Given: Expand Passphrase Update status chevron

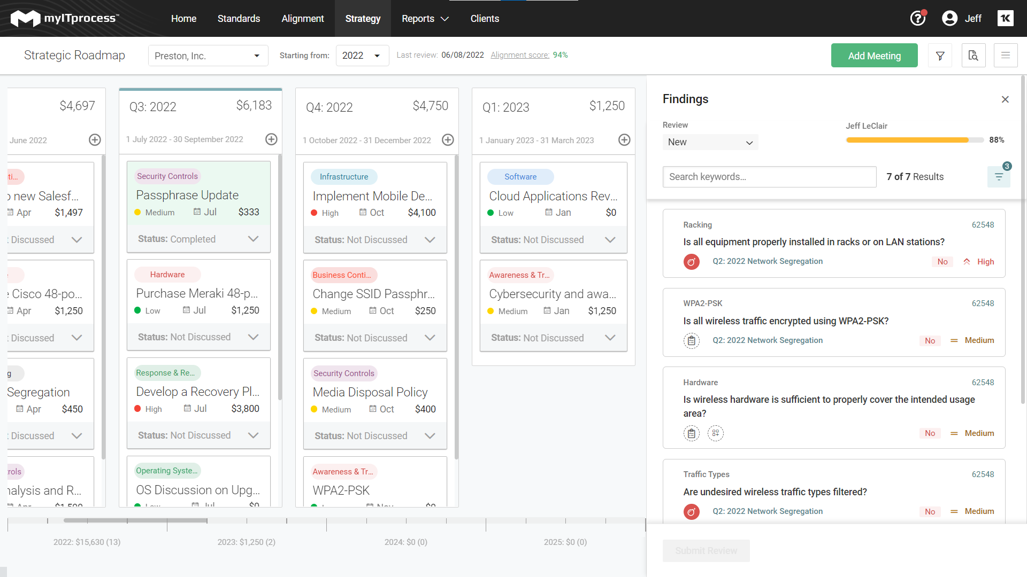Looking at the screenshot, I should tap(253, 239).
